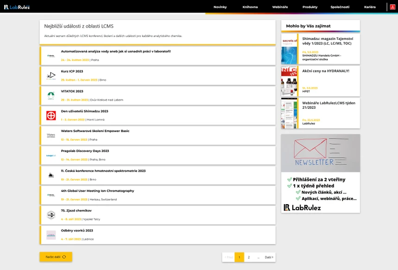
Task: Click the Shimadzu magazine thumbnail image
Action: click(289, 49)
